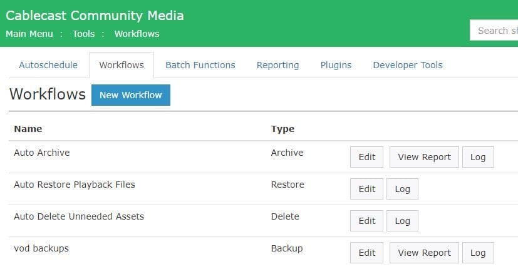
Task: Open Log for Auto Delete Unneeded Assets
Action: click(402, 221)
